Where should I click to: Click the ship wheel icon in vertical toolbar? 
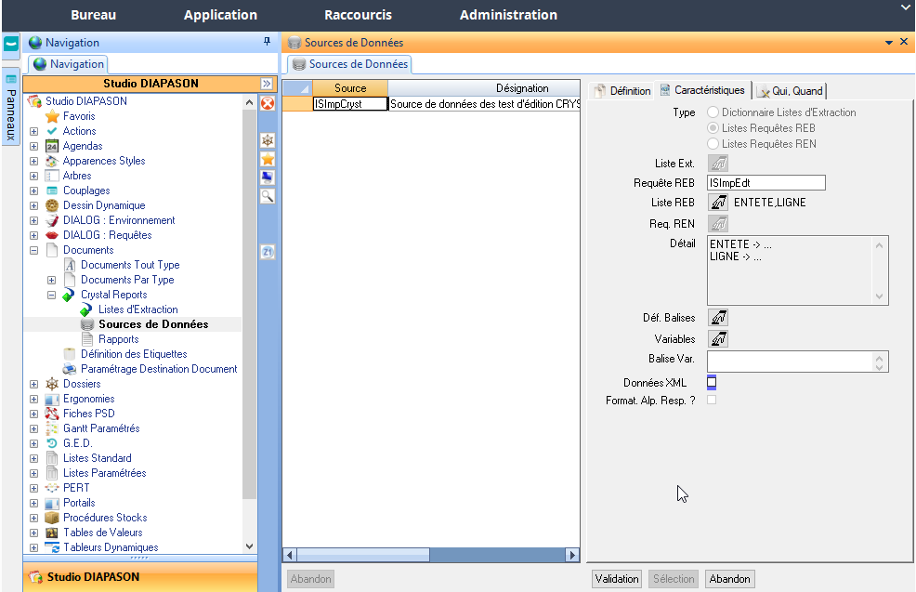[268, 140]
